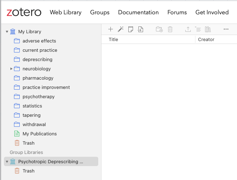Open the withdrawal collection
237x180 pixels.
click(x=34, y=125)
